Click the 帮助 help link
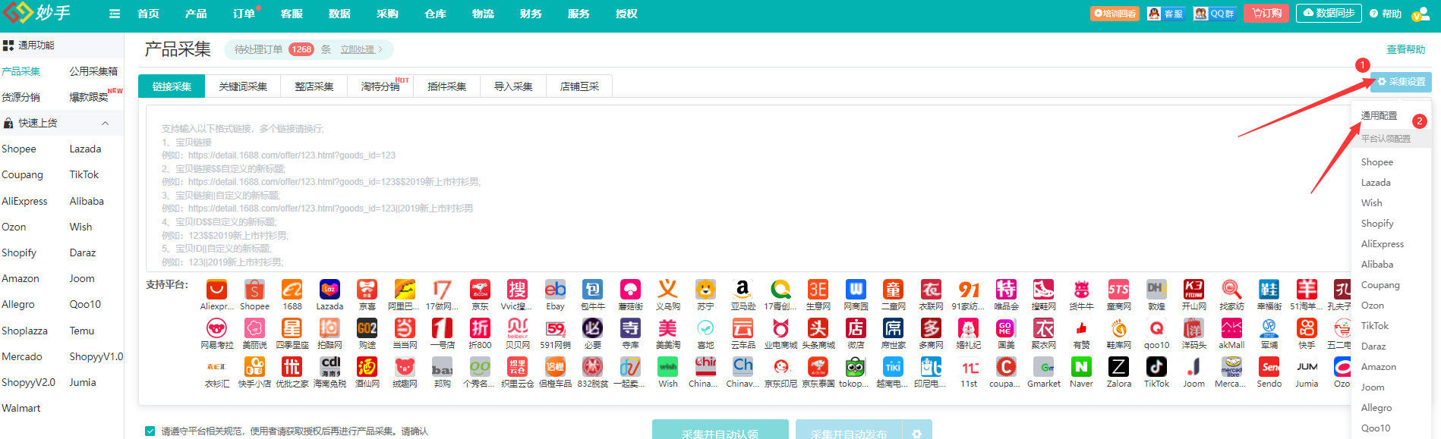 [x=1386, y=14]
